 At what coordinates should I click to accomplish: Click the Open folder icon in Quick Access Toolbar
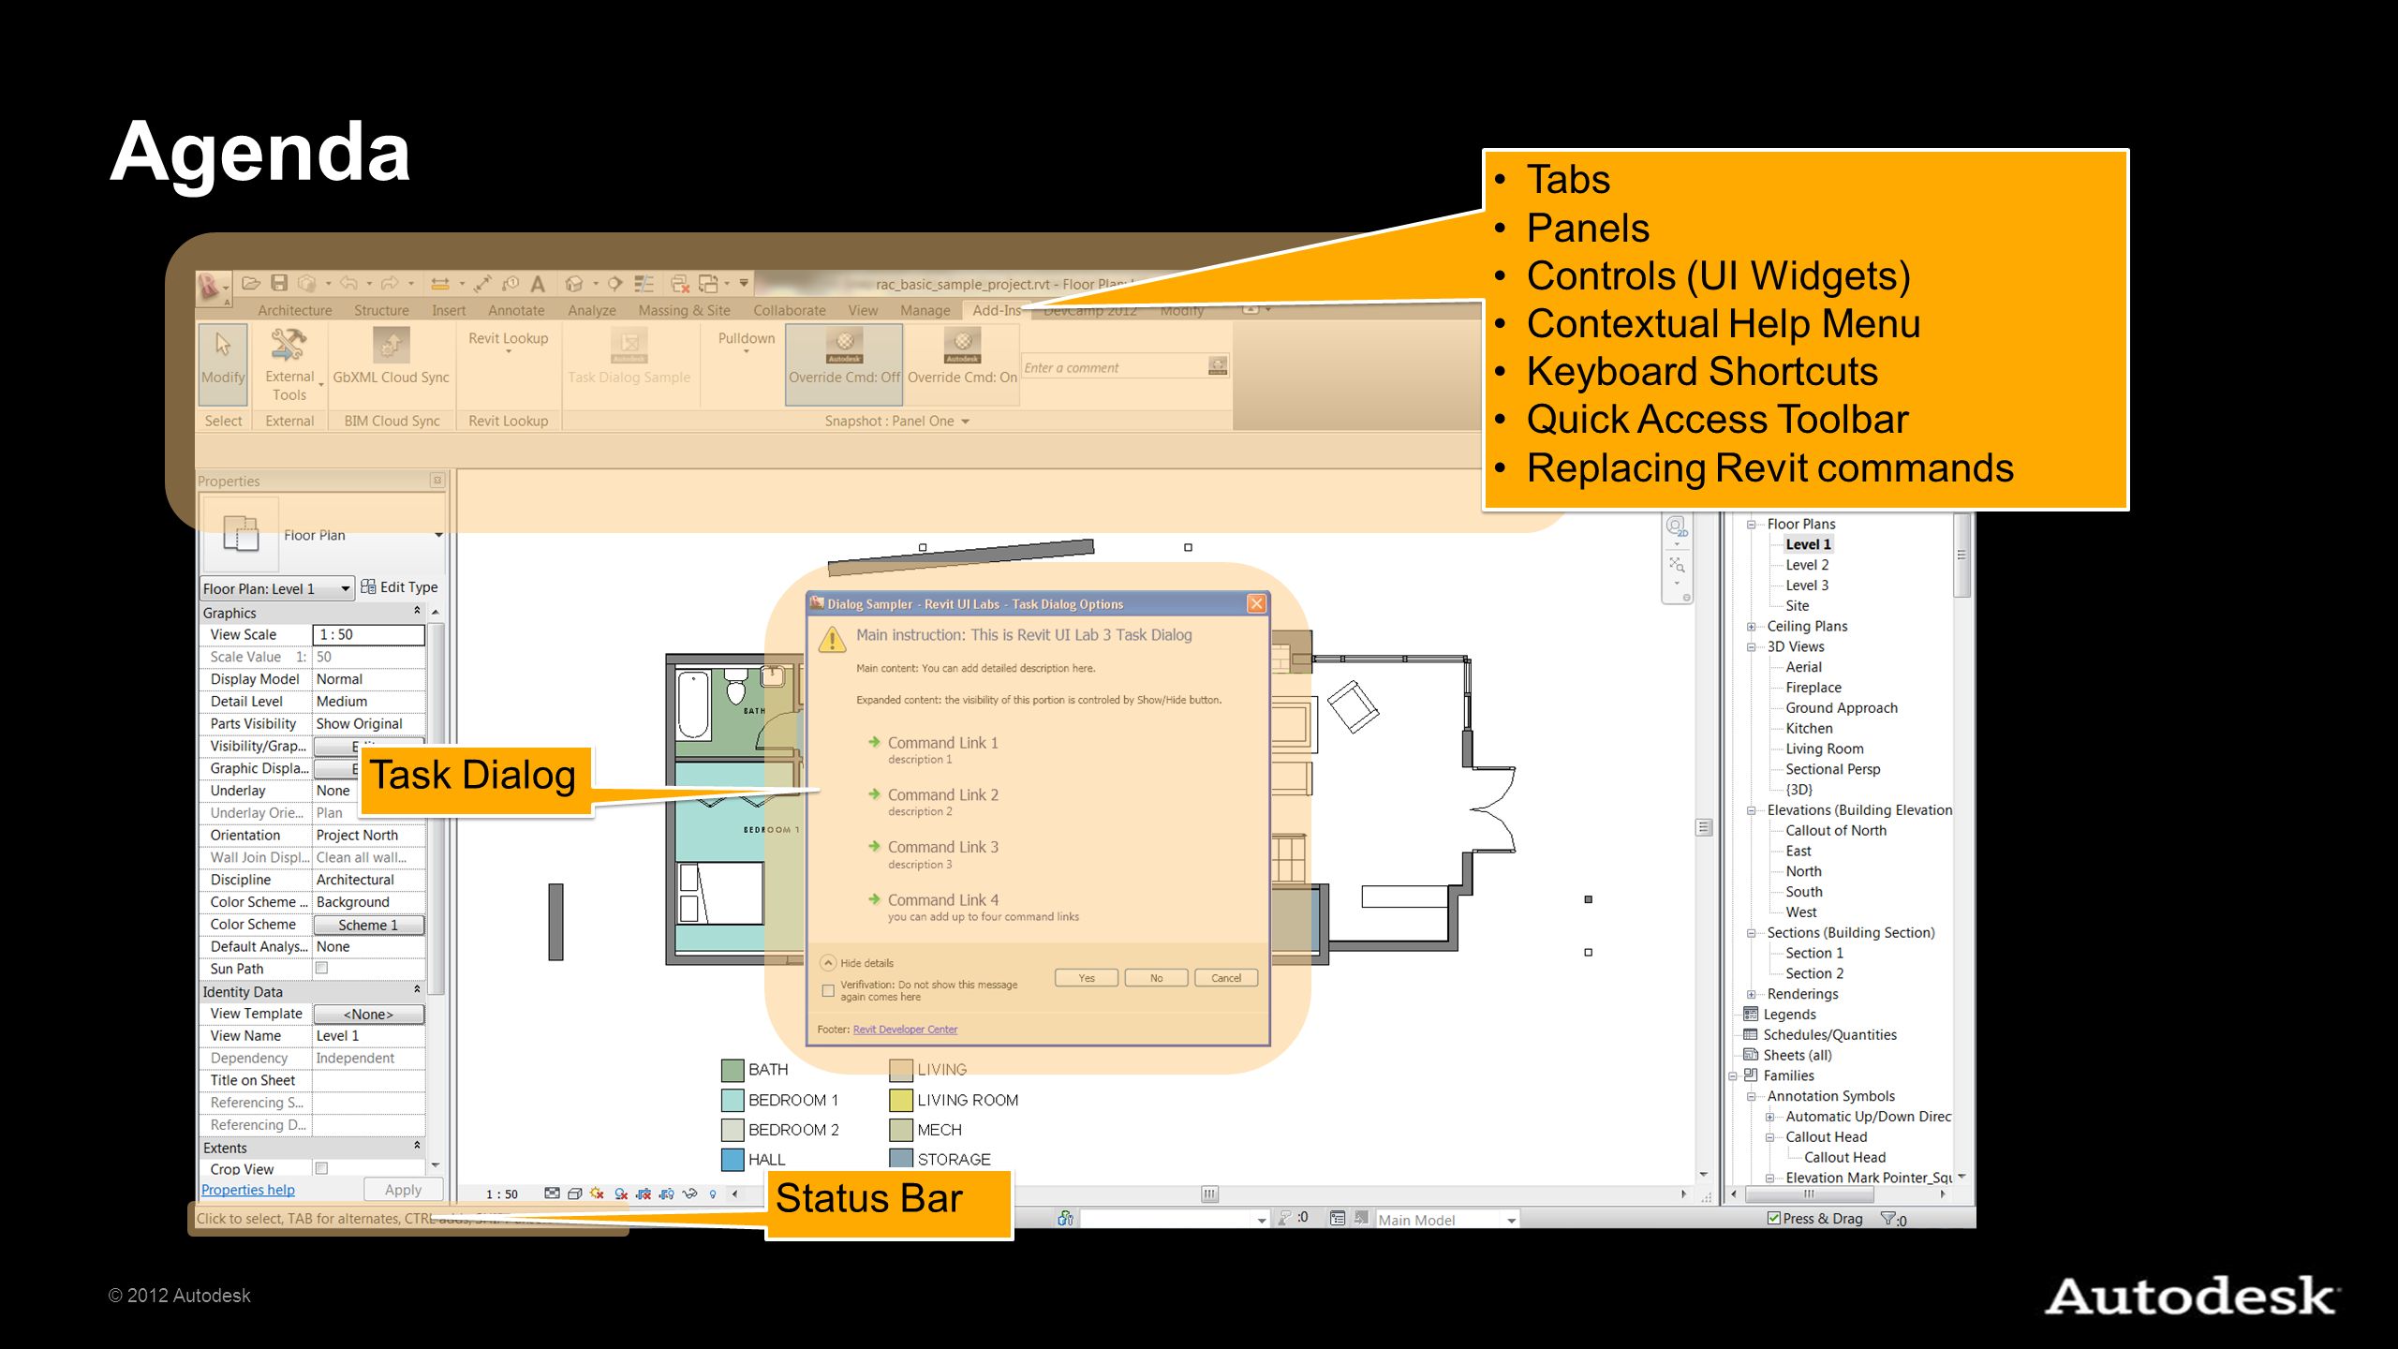point(250,283)
